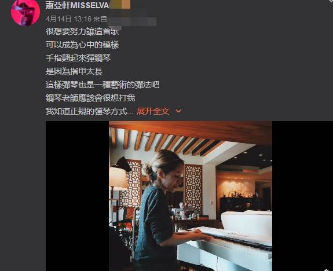
Task: Open the 4月14日 13:16 timestamp link
Action: coord(68,19)
